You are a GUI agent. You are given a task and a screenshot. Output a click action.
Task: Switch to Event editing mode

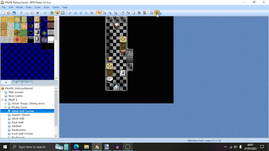[x=57, y=13]
